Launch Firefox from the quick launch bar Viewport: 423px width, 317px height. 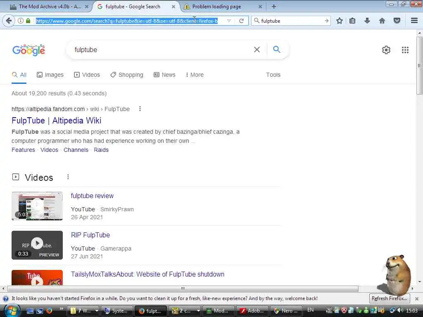[x=49, y=311]
